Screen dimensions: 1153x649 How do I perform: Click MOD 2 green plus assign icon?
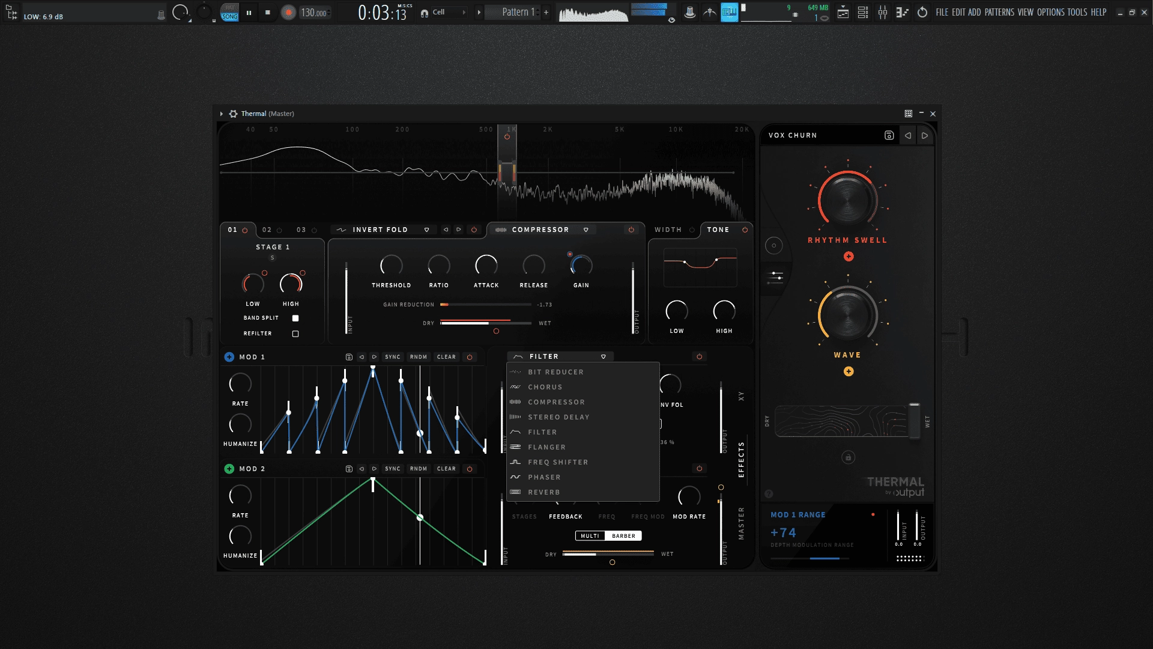coord(229,469)
